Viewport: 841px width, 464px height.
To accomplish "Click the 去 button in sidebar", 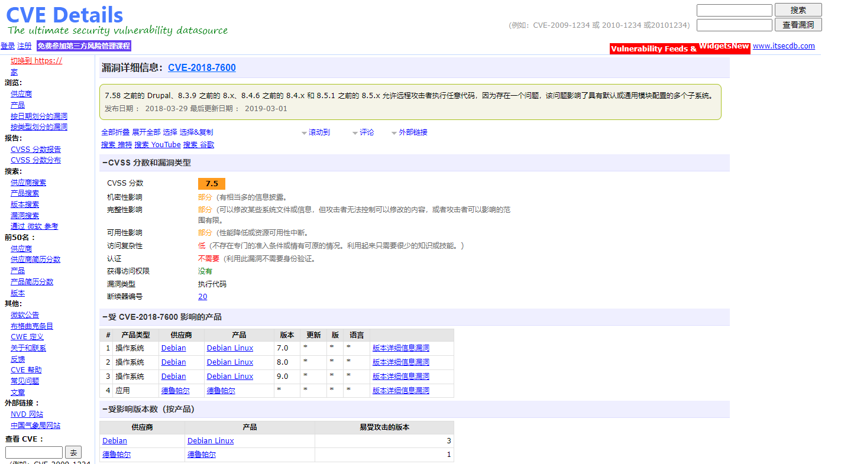I will tap(73, 453).
